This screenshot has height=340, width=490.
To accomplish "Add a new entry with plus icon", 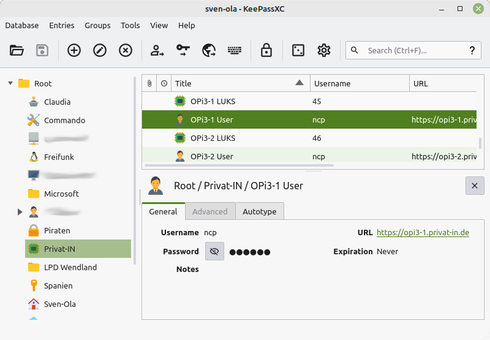I will click(74, 50).
